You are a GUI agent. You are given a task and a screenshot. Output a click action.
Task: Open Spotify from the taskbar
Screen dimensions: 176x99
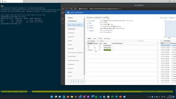click(96, 97)
